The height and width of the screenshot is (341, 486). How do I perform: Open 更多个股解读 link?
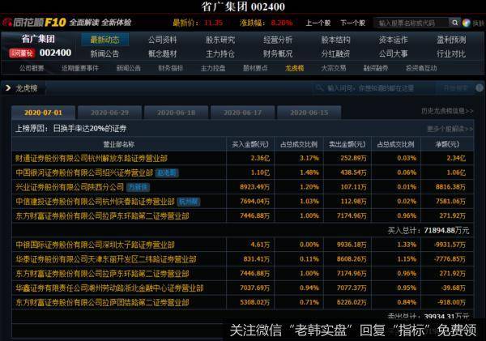point(450,129)
